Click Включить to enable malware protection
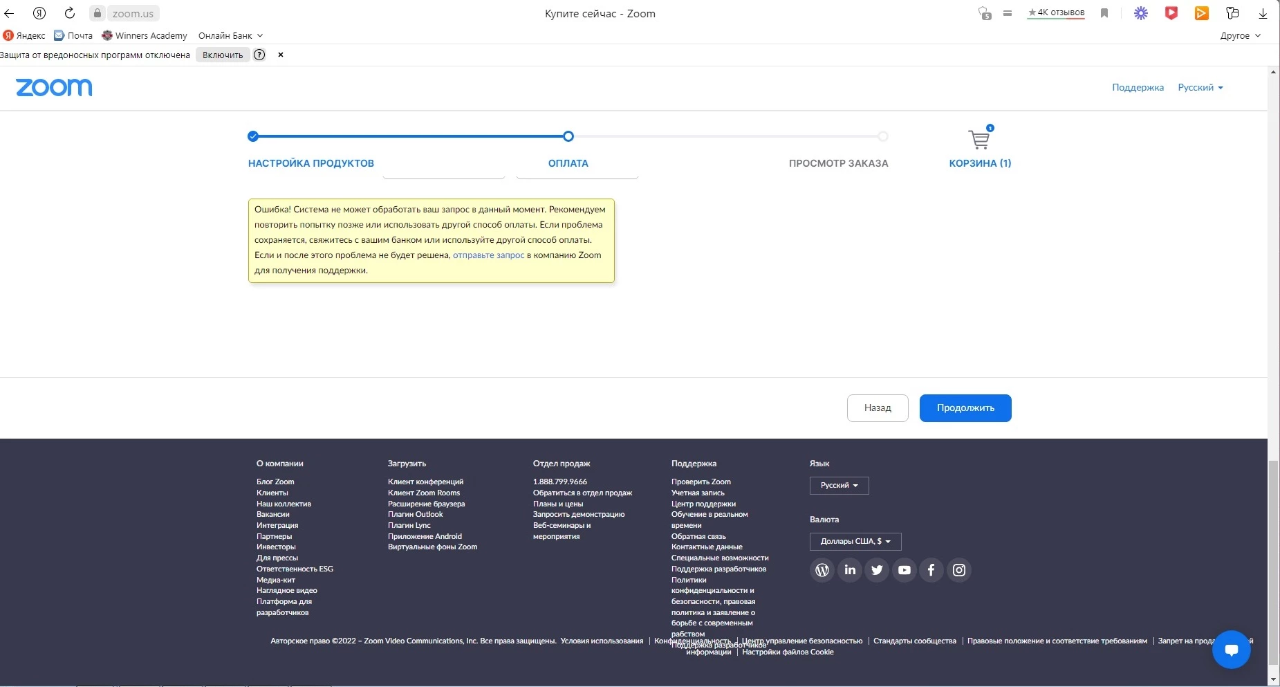 [x=223, y=55]
